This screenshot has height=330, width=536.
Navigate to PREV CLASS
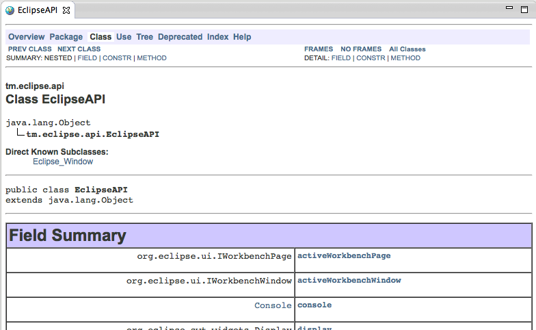29,49
